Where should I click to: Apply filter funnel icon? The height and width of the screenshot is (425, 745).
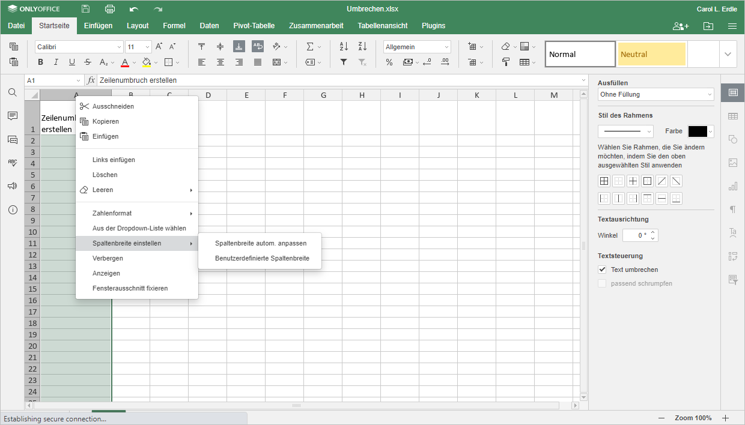coord(344,62)
